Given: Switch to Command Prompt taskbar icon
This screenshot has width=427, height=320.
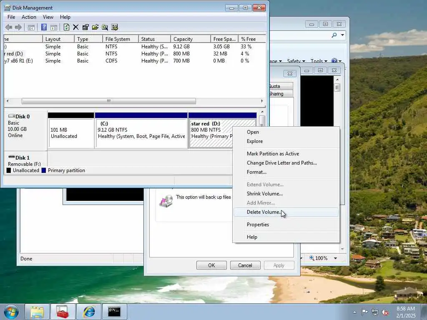Looking at the screenshot, I should (x=114, y=312).
